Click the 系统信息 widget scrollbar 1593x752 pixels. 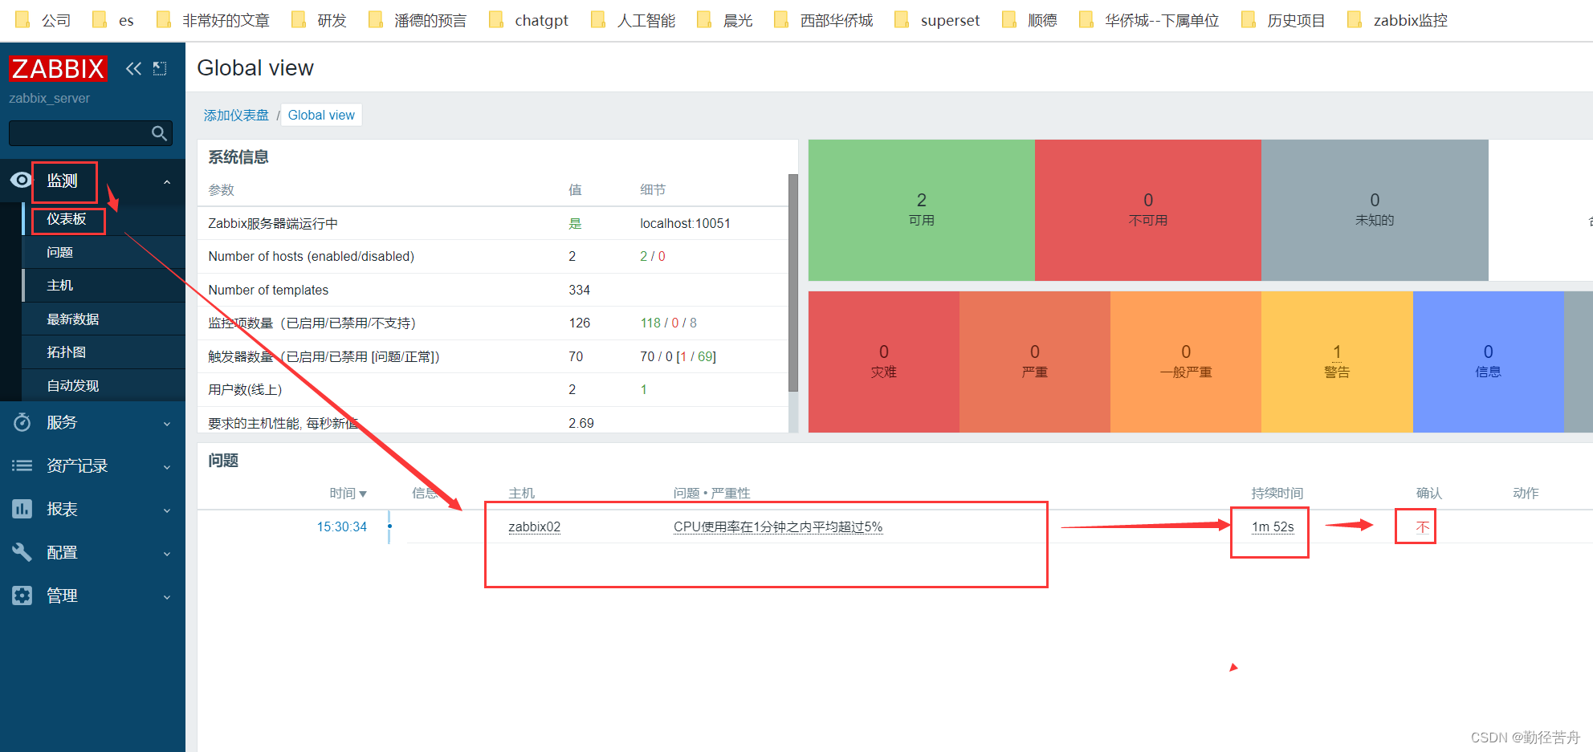tap(793, 283)
